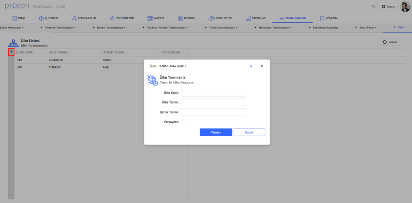This screenshot has height=203, width=412.
Task: Click the search magnifier icon
Action: 374,7
